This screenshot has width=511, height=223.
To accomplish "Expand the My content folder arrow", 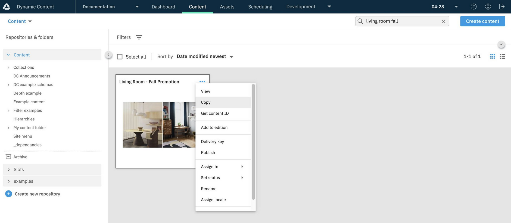I will click(8, 128).
